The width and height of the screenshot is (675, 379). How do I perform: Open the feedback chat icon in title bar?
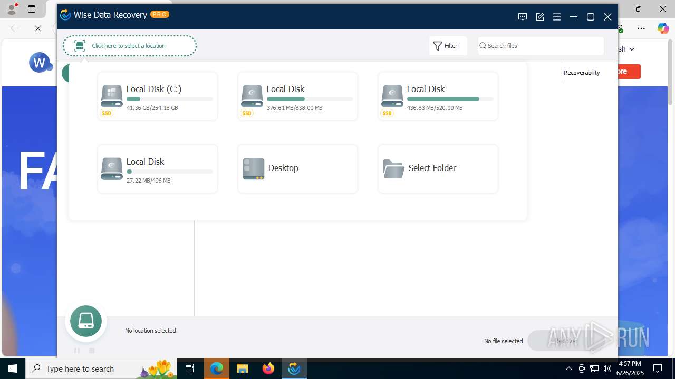tap(523, 17)
